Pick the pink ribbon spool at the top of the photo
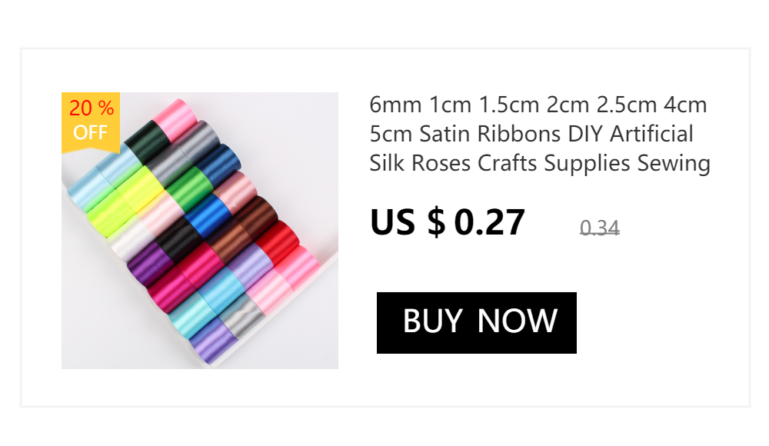This screenshot has width=769, height=446. [175, 118]
